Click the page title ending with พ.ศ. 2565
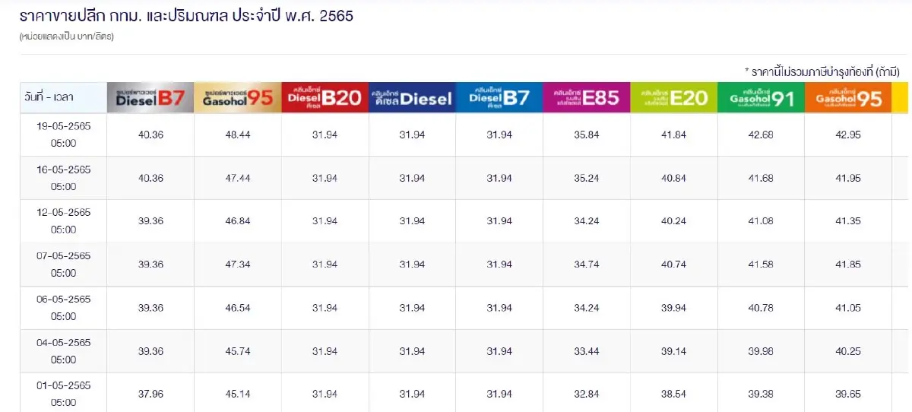Screen dimensions: 912x412 point(186,15)
